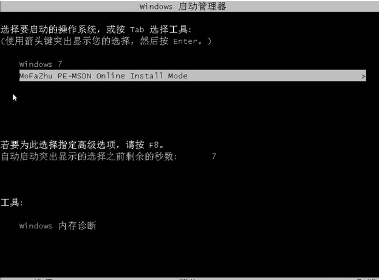Select the Windows 7 boot entry
This screenshot has width=379, height=280.
(41, 64)
